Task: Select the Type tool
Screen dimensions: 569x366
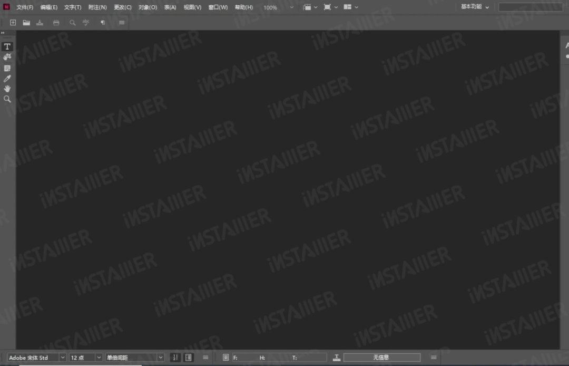Action: tap(7, 46)
